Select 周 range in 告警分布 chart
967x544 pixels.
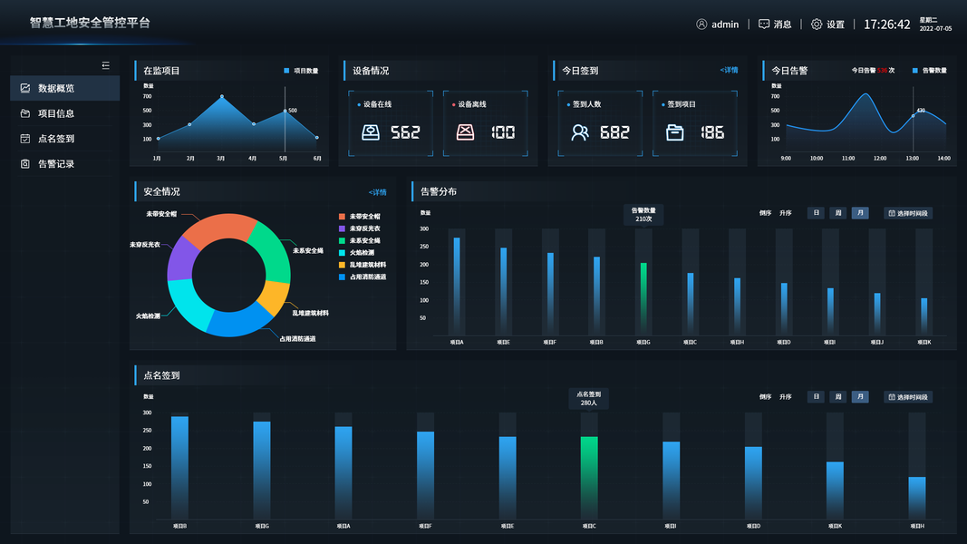[x=838, y=213]
